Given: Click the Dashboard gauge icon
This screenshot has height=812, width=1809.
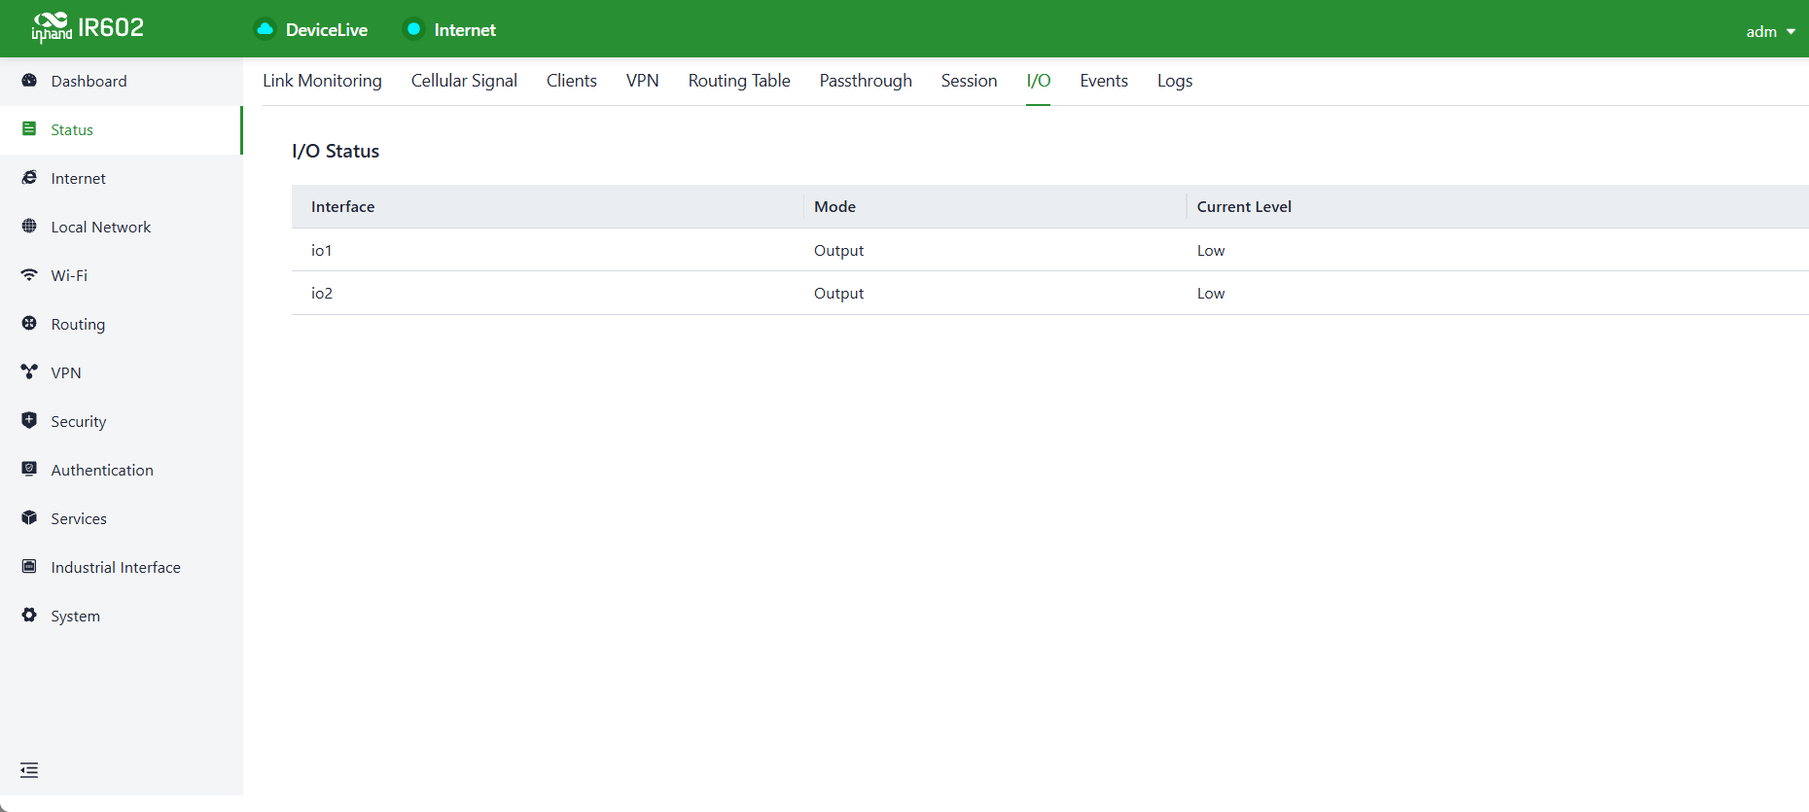Looking at the screenshot, I should (x=29, y=81).
